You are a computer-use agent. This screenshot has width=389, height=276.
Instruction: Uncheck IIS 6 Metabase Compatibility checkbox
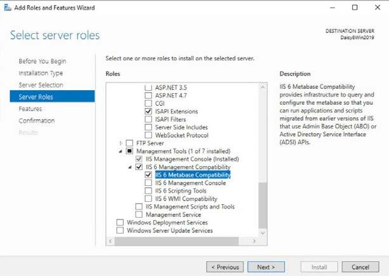tap(148, 175)
